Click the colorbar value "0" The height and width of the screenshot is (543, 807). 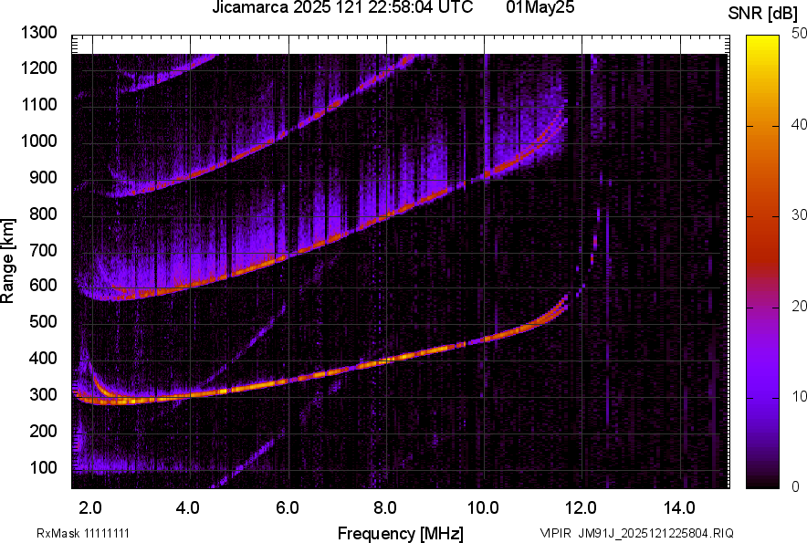tap(795, 486)
